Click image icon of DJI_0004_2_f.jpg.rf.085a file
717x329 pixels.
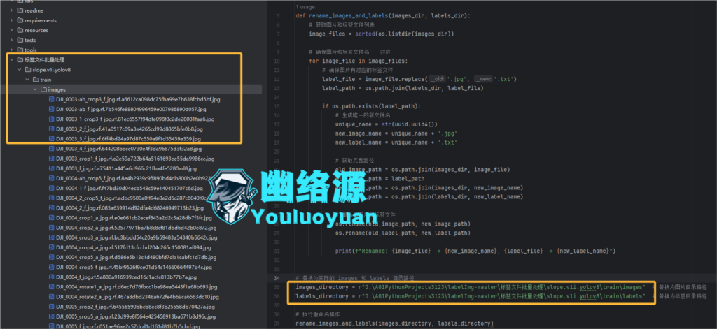(x=52, y=208)
